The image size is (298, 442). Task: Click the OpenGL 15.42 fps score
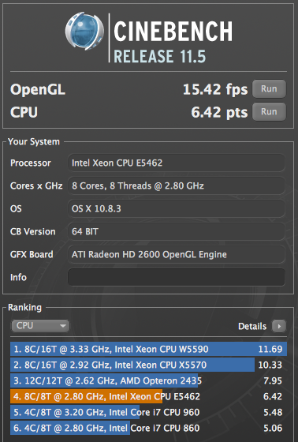(x=215, y=89)
